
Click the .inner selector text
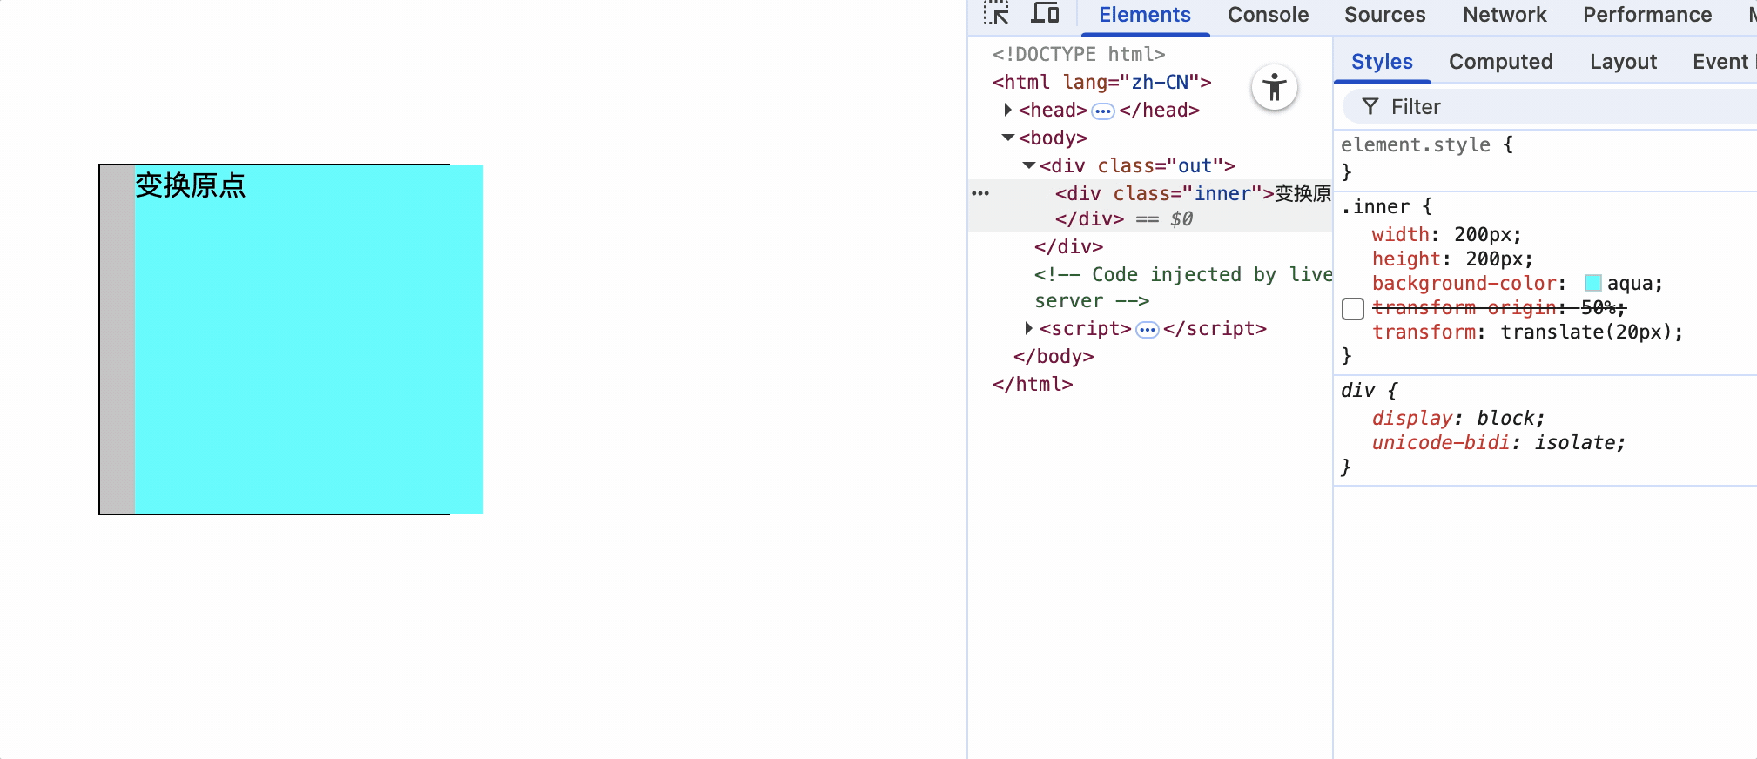point(1376,206)
